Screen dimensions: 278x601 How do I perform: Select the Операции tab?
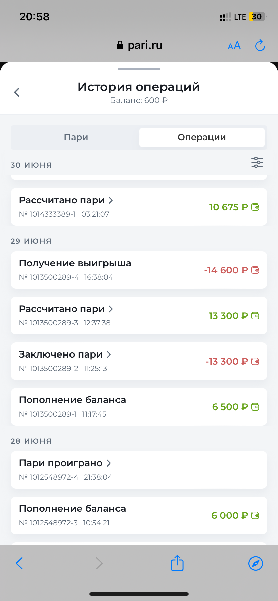click(202, 138)
